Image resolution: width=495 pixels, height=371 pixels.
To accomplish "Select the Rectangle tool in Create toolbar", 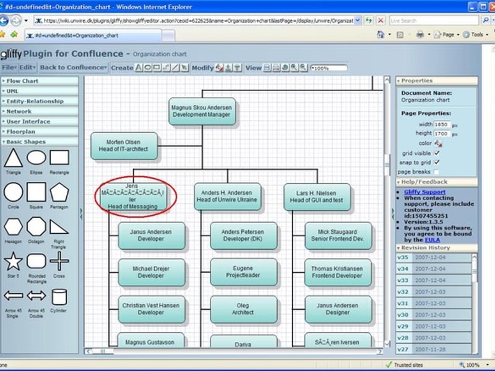I will click(157, 67).
